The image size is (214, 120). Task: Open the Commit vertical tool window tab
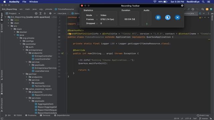pos(2,28)
